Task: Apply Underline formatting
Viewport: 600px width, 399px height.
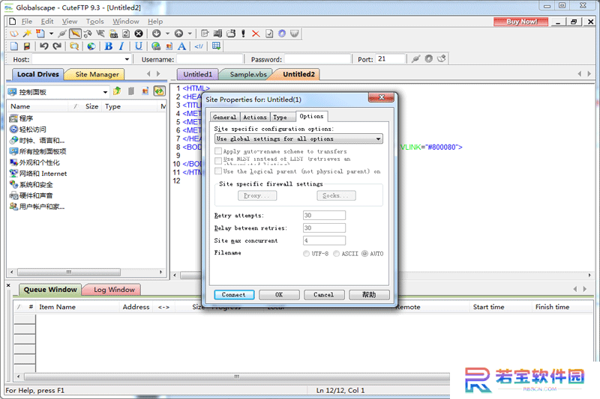Action: [x=139, y=46]
